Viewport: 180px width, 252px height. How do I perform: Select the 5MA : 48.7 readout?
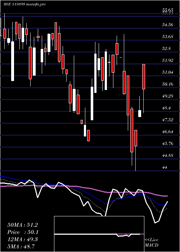point(21,246)
